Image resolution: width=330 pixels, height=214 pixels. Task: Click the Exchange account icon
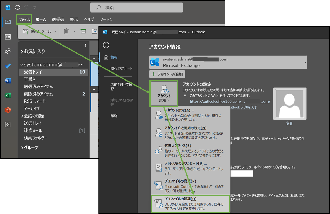tap(155, 62)
